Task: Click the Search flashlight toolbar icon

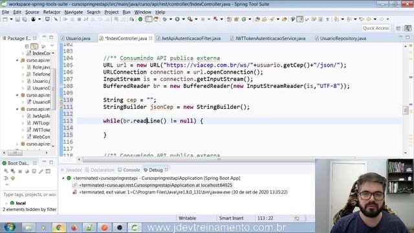Action: coord(272,19)
